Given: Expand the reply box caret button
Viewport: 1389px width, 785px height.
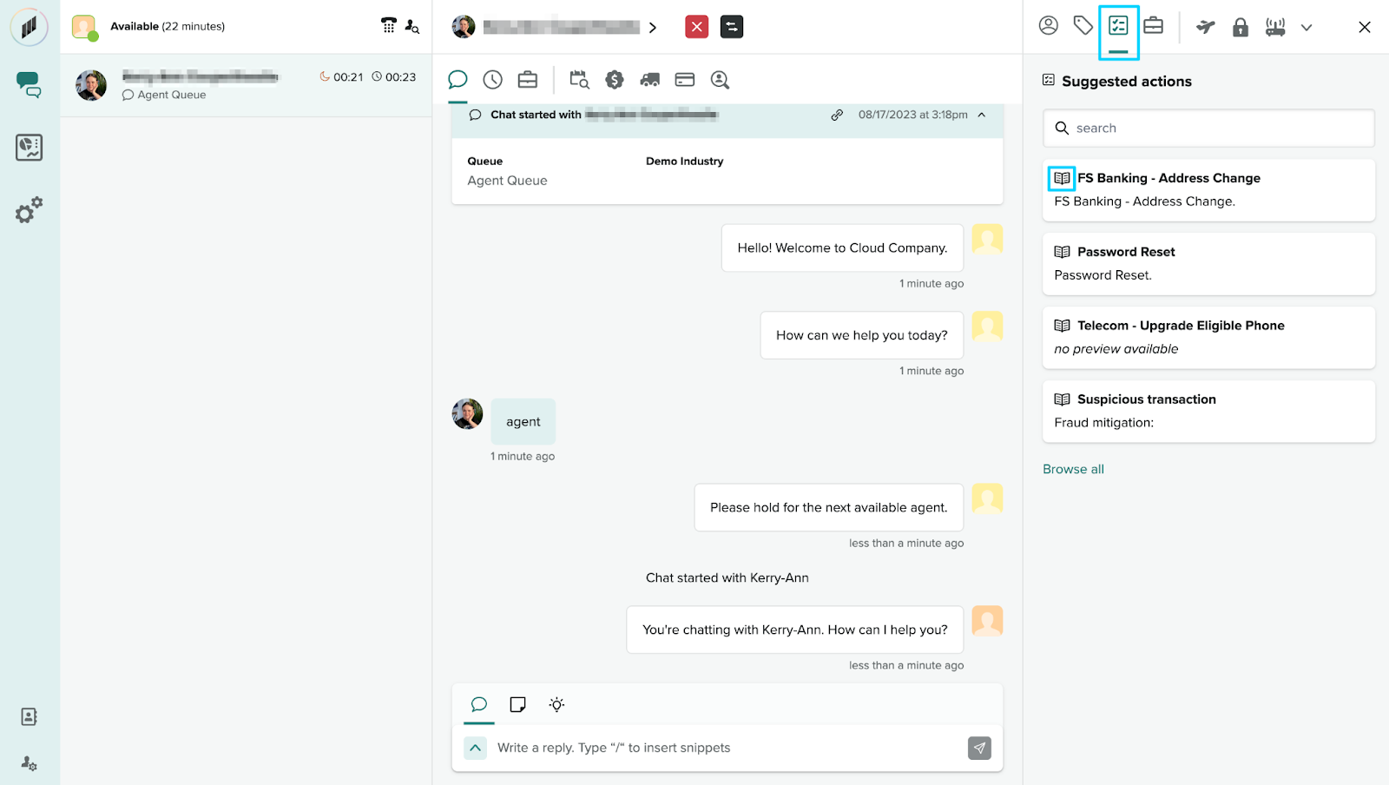Looking at the screenshot, I should (476, 748).
